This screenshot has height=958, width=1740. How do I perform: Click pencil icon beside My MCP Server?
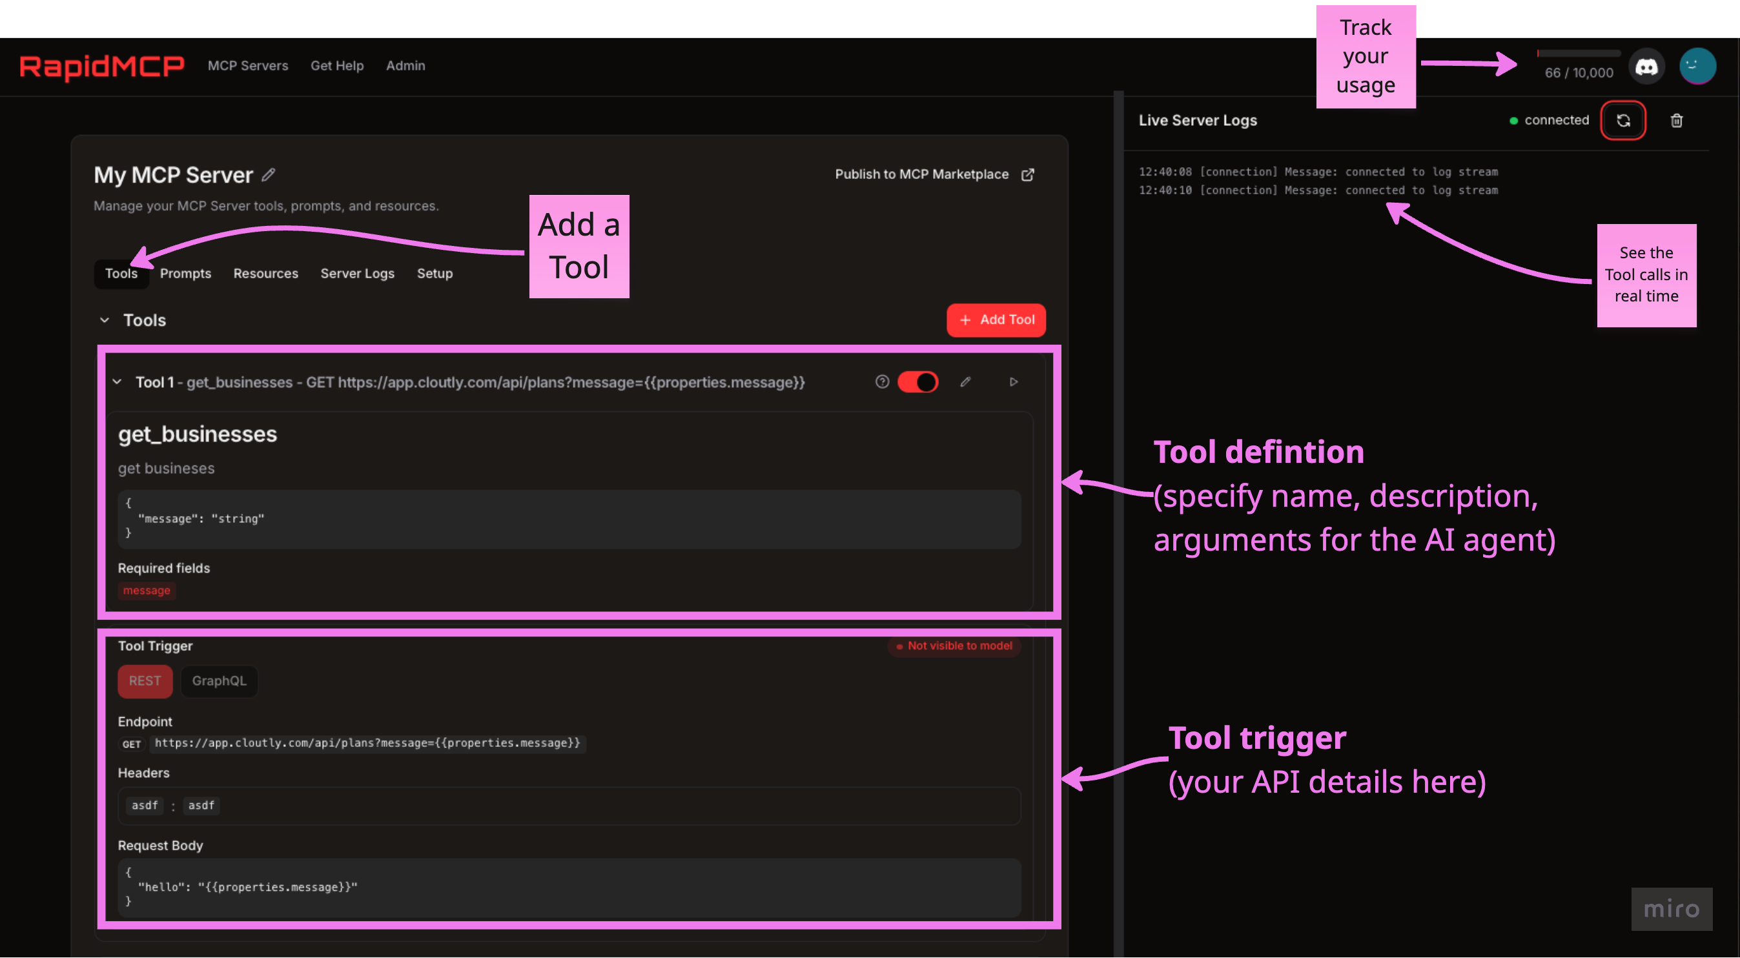268,175
